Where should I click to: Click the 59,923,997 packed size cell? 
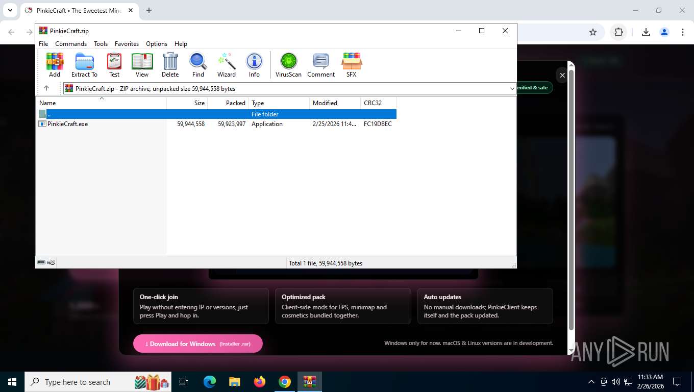tap(232, 124)
